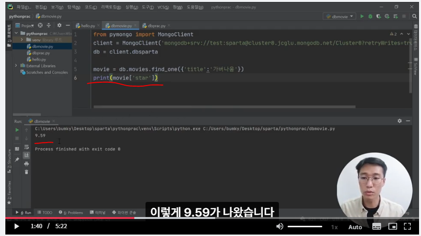Screen dimensions: 421x236
Task: Rerun dbmovie in the Run panel
Action: click(17, 130)
